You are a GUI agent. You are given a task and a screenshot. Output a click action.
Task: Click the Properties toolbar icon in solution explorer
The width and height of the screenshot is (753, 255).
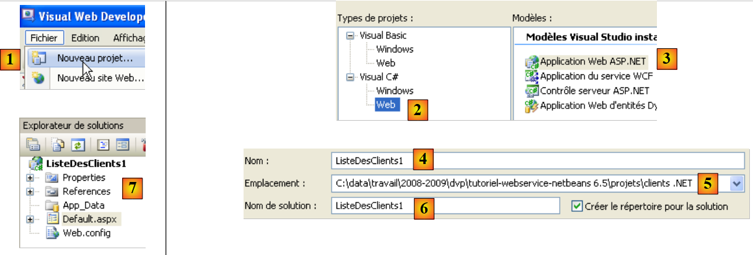[x=32, y=144]
